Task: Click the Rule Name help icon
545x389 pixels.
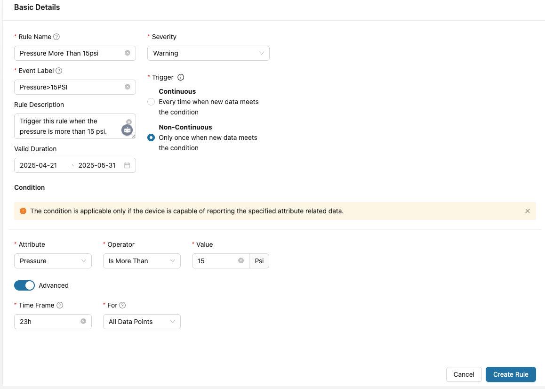Action: coord(56,37)
